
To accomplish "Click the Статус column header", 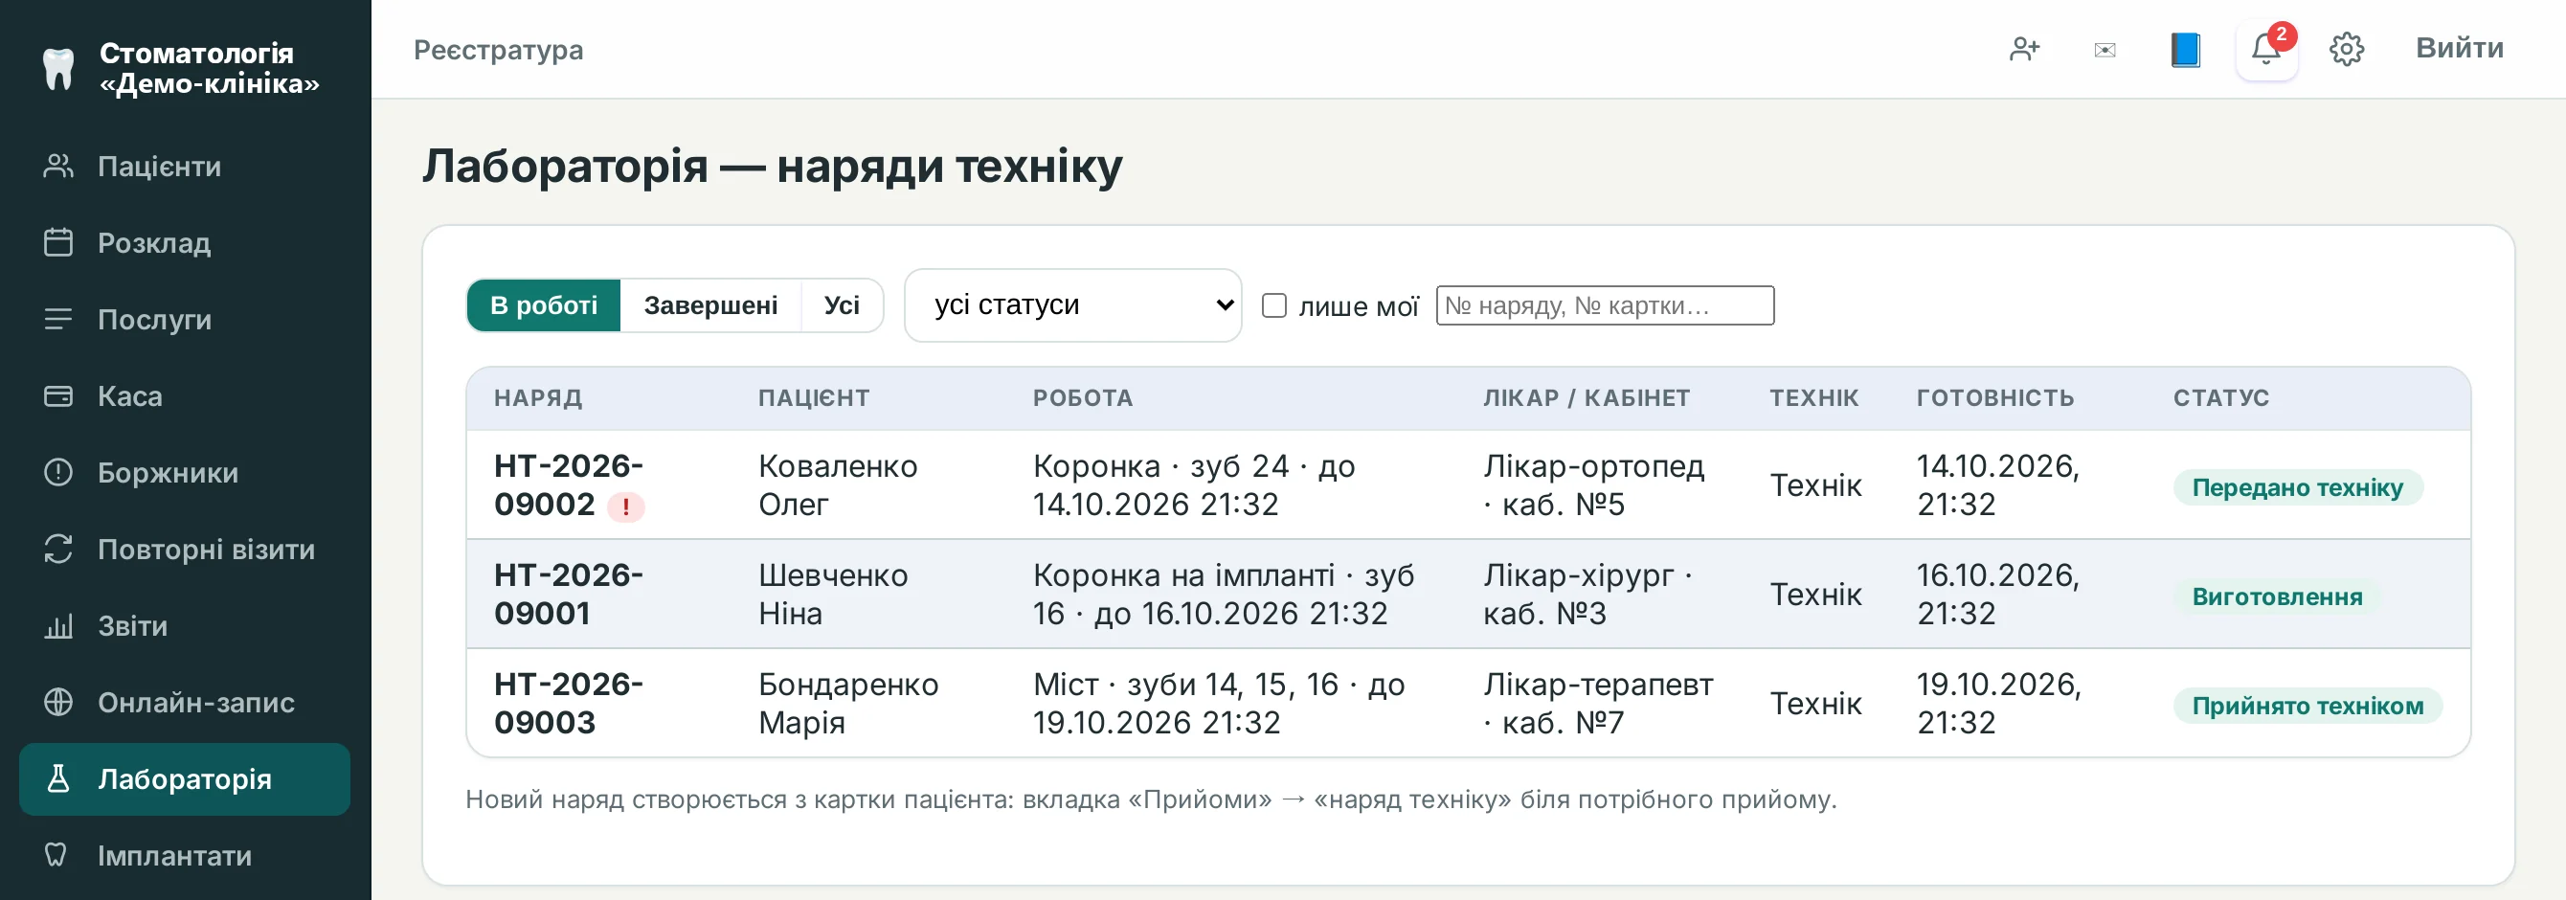I will coord(2221,398).
